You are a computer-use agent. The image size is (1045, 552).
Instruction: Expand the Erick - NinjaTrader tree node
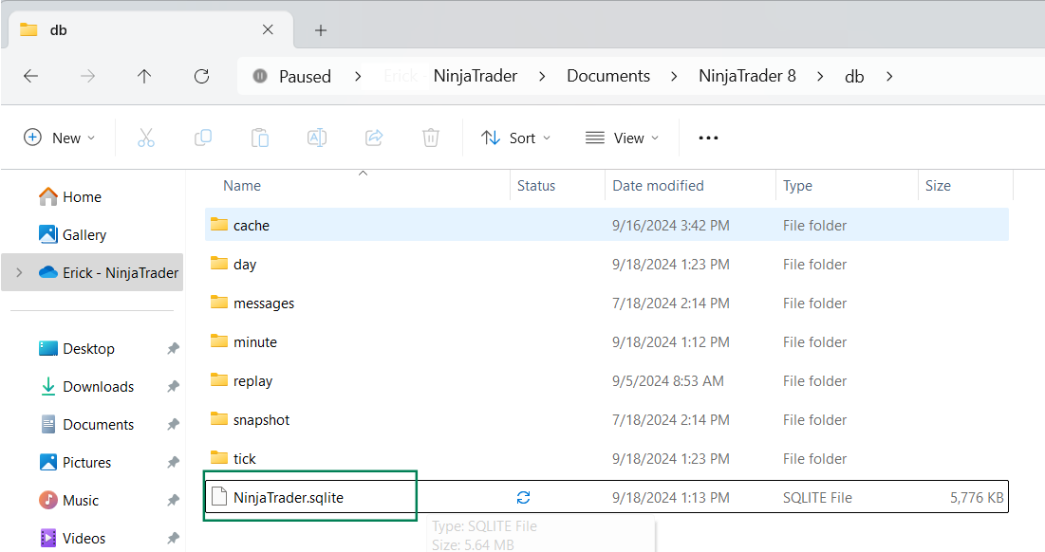click(x=19, y=272)
